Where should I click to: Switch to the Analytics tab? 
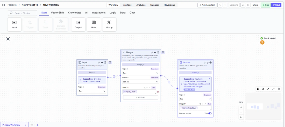tap(141, 5)
